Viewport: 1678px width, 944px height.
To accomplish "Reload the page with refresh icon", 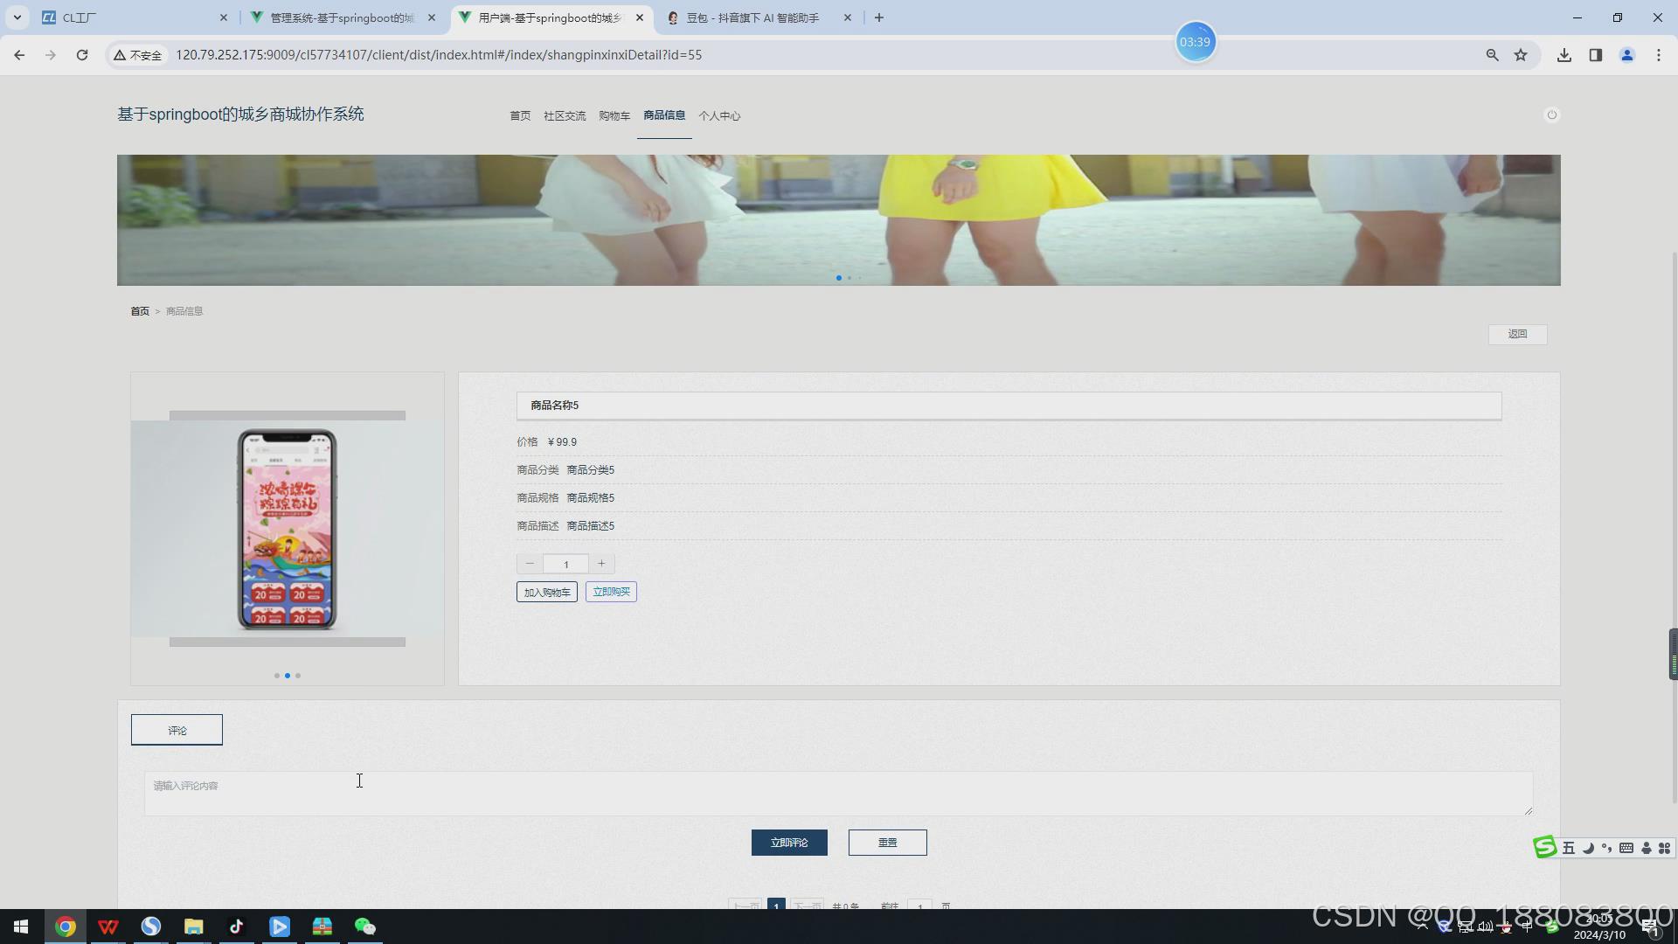I will (82, 55).
